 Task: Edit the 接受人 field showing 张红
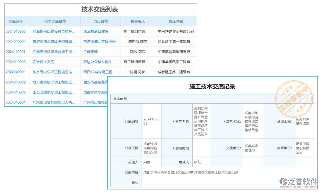(x=202, y=162)
